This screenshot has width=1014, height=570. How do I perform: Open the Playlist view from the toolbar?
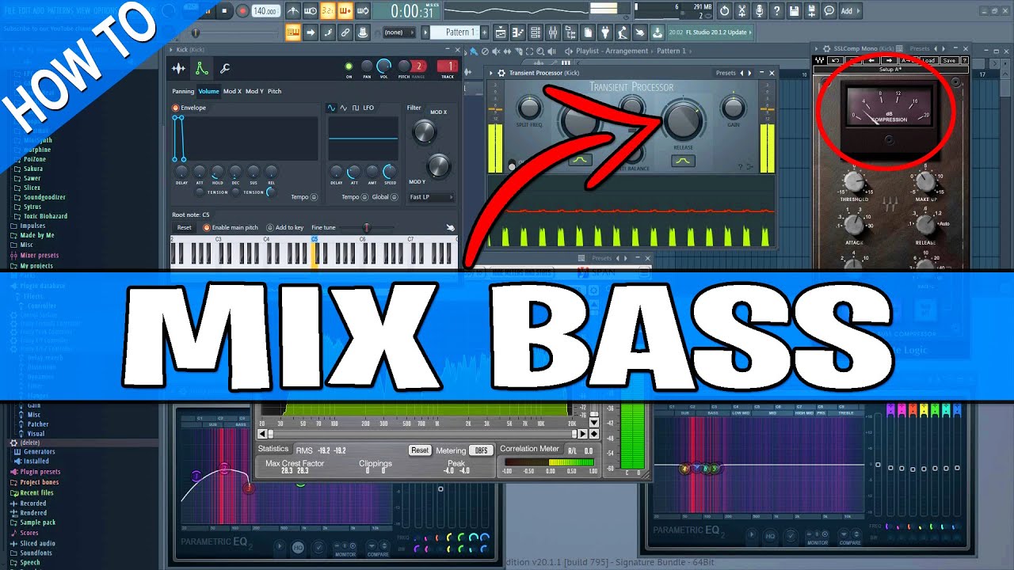pos(501,32)
